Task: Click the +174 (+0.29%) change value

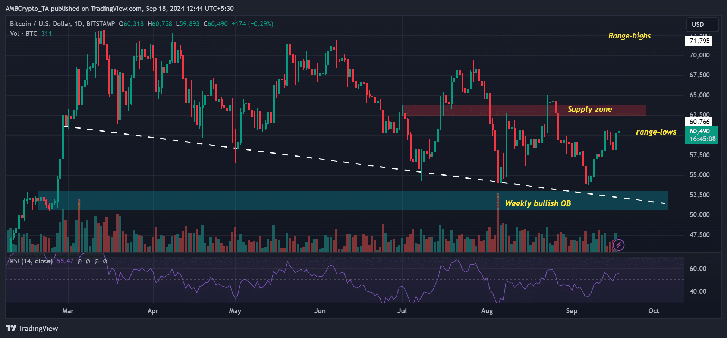Action: (252, 24)
